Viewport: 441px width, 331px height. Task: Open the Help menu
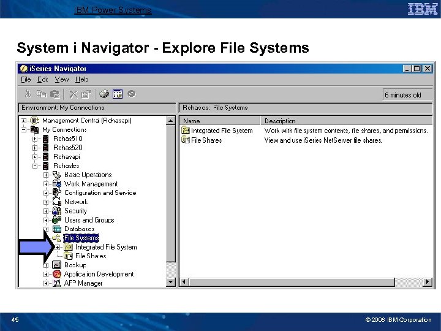pyautogui.click(x=82, y=80)
